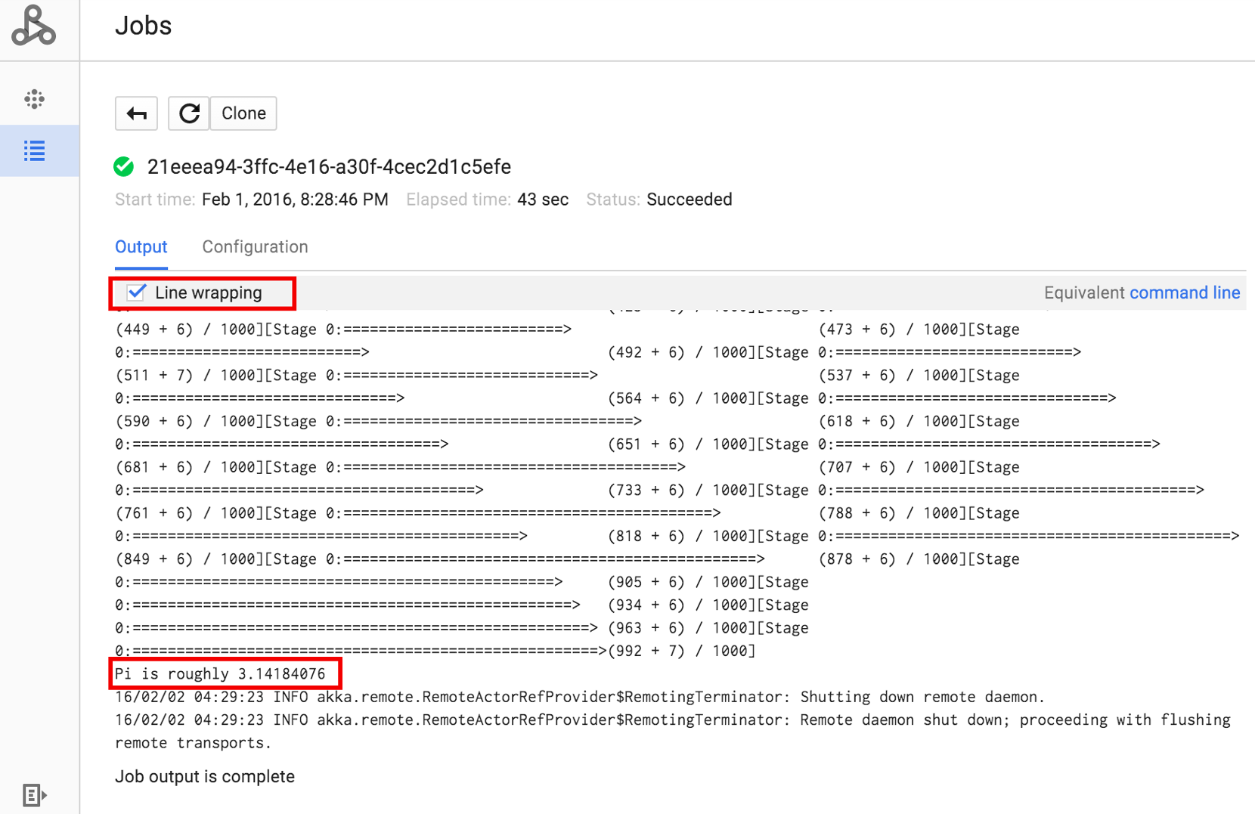Click the 'Pi is roughly 3.14184076' line
The image size is (1255, 814).
point(220,674)
